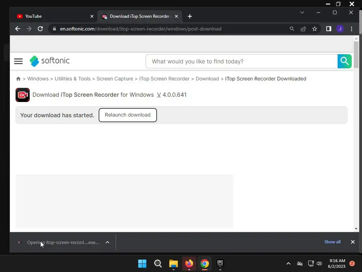Bookmark this page with the star
The height and width of the screenshot is (272, 362).
tap(314, 29)
